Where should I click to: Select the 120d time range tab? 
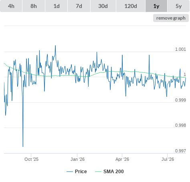pyautogui.click(x=131, y=6)
